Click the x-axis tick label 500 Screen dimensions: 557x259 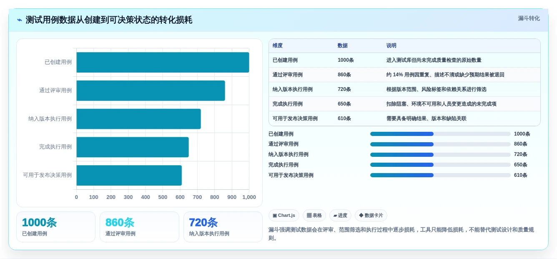pyautogui.click(x=163, y=197)
